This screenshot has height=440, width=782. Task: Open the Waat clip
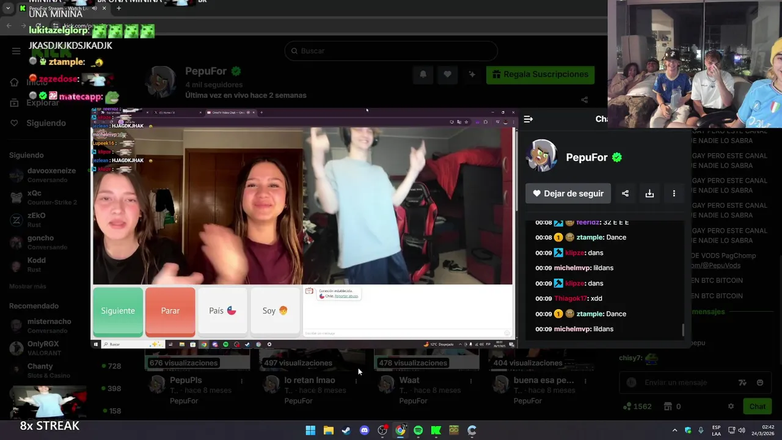click(x=409, y=380)
